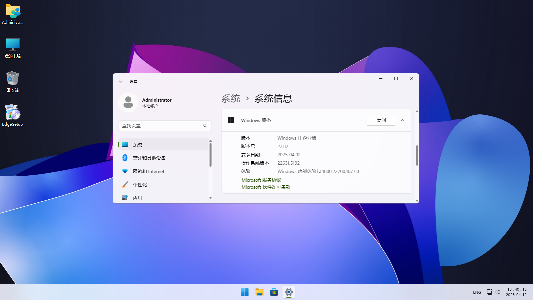The image size is (533, 300).
Task: Click the apps icon beside 应用
Action: coord(125,198)
